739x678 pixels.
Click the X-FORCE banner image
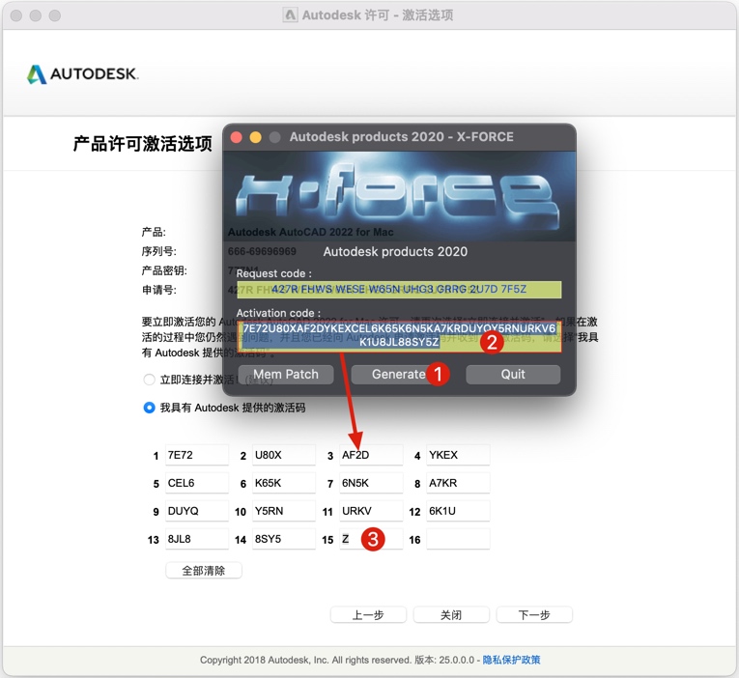(x=399, y=196)
